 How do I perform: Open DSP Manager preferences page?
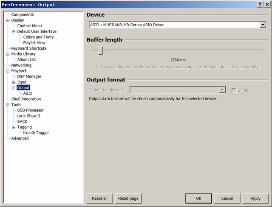click(29, 76)
